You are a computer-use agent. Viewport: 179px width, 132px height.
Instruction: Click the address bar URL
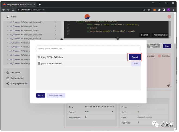[33, 10]
